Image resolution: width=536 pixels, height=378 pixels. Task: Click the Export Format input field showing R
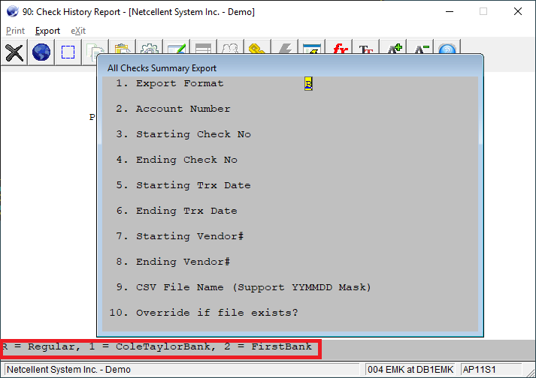point(308,83)
